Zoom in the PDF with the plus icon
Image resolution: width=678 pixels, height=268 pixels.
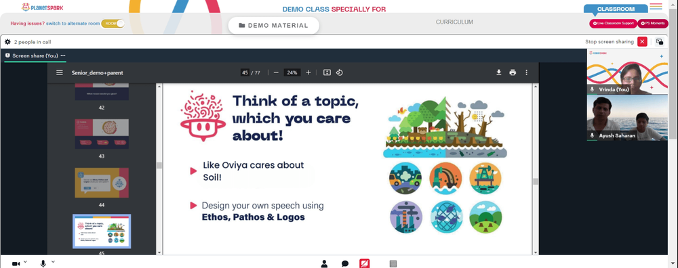coord(308,72)
